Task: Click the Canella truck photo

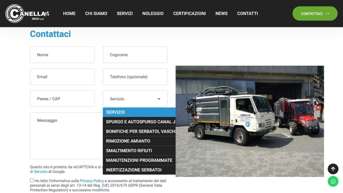Action: [x=249, y=121]
